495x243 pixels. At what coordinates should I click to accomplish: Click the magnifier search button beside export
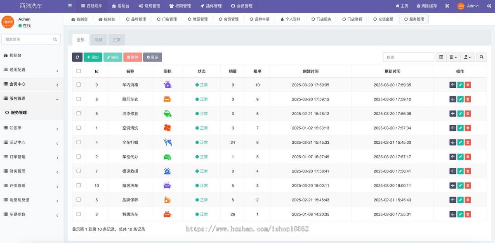(481, 57)
